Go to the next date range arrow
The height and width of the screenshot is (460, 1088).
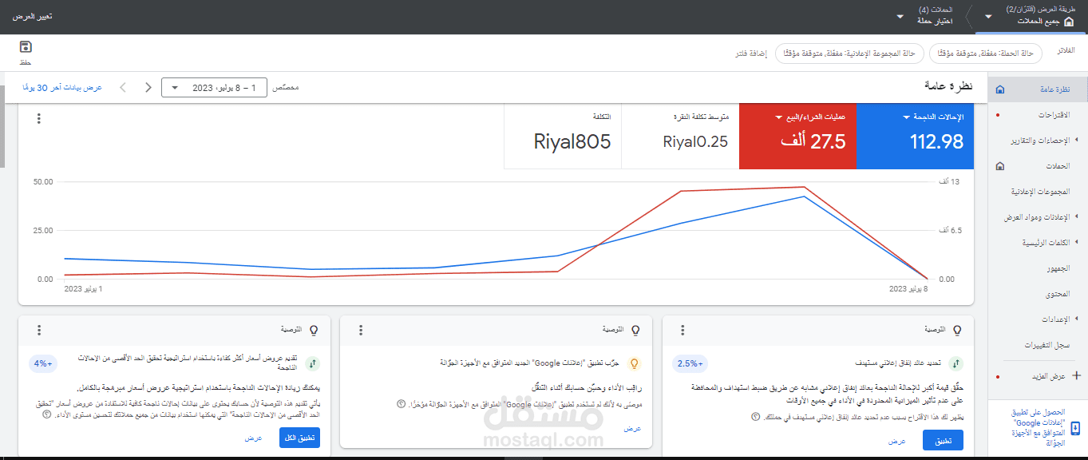148,87
